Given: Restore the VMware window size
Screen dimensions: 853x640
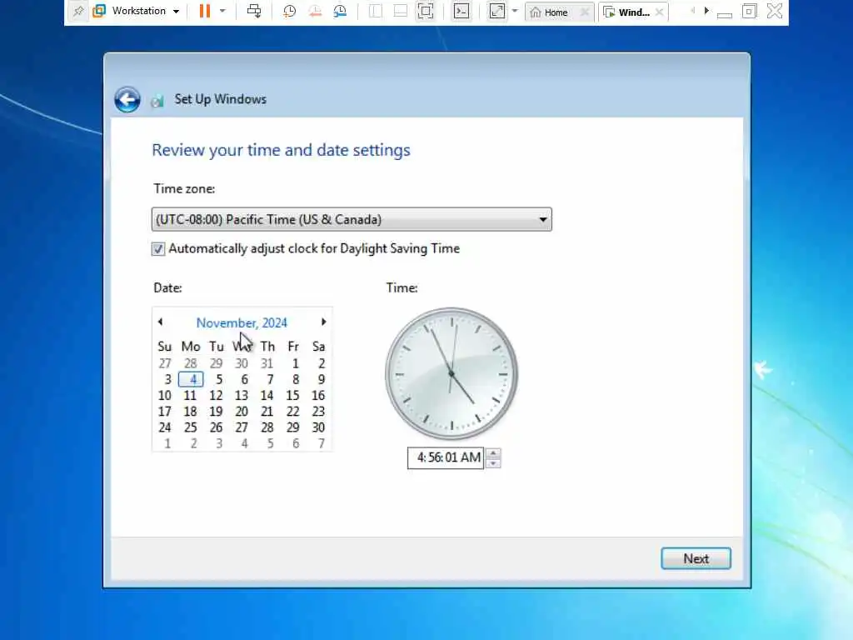Looking at the screenshot, I should coord(749,11).
